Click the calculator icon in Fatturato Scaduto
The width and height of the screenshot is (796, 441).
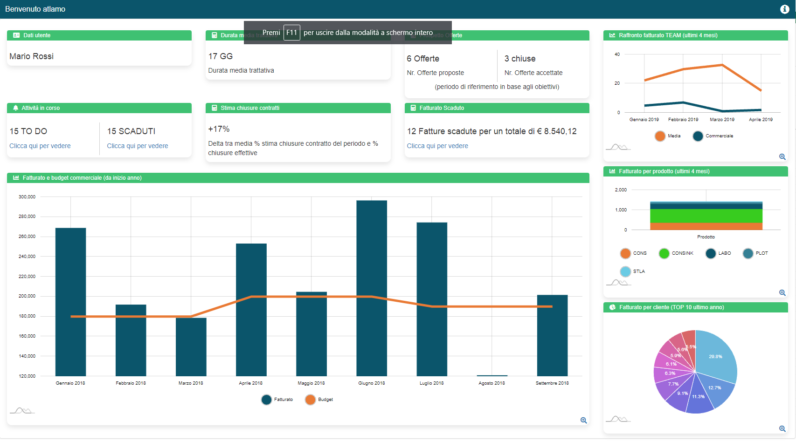coord(413,108)
